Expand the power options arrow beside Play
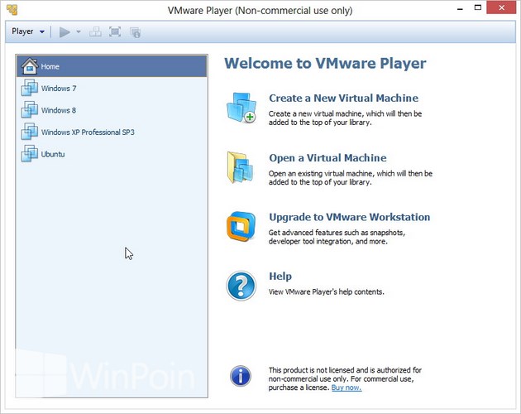The width and height of the screenshot is (521, 414). pyautogui.click(x=79, y=32)
